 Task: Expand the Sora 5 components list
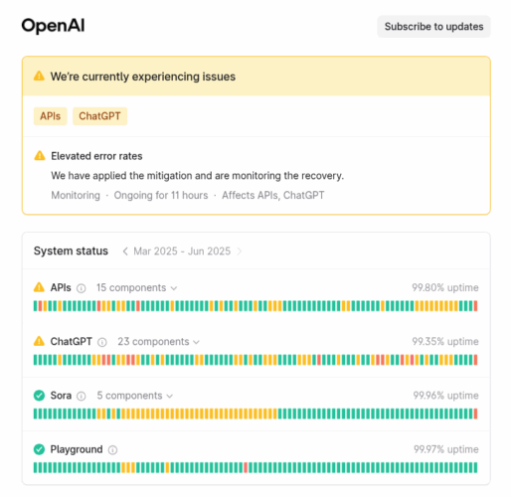tap(134, 396)
